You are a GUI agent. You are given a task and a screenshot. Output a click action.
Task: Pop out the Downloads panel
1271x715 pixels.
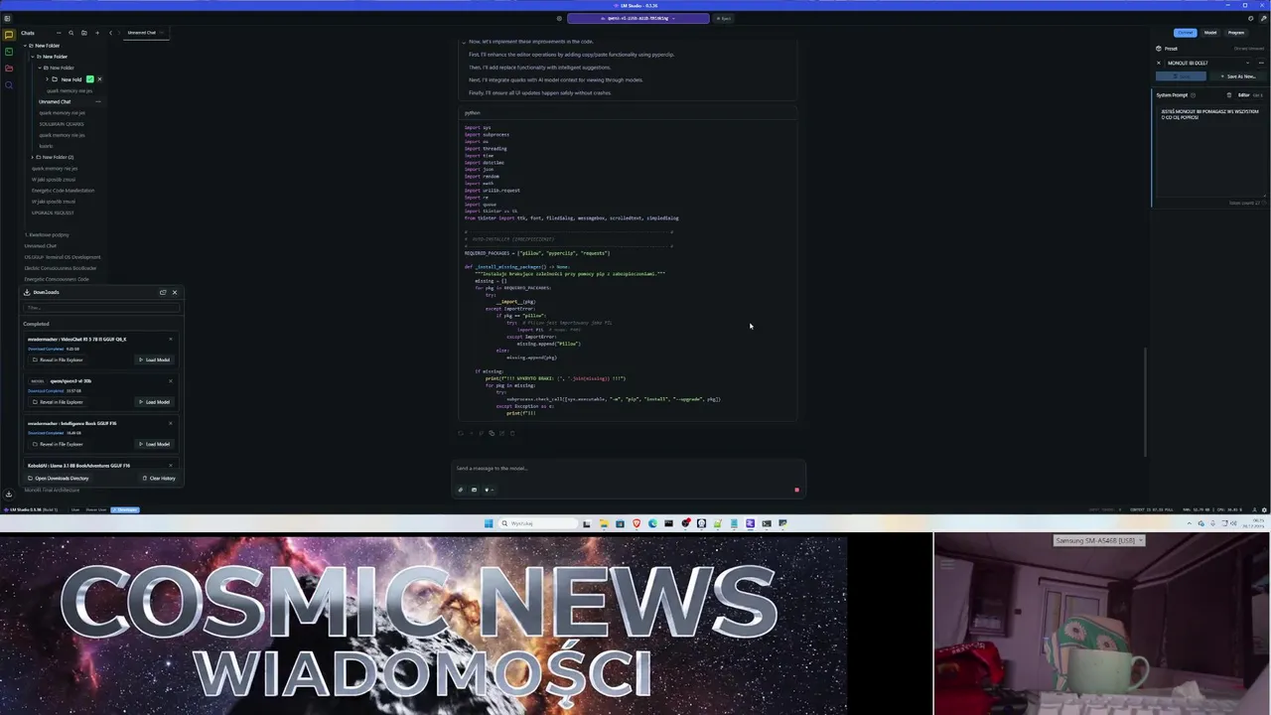pyautogui.click(x=163, y=292)
